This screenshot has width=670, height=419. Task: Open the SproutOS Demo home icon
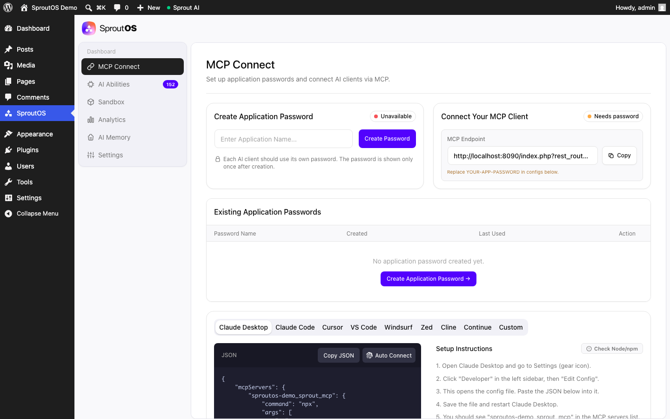pyautogui.click(x=24, y=7)
